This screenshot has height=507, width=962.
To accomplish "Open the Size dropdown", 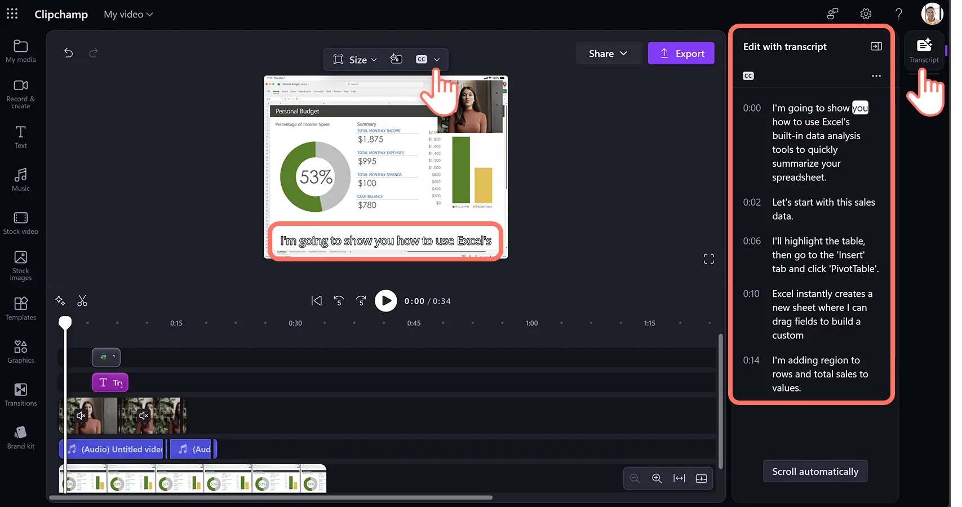I will 354,59.
